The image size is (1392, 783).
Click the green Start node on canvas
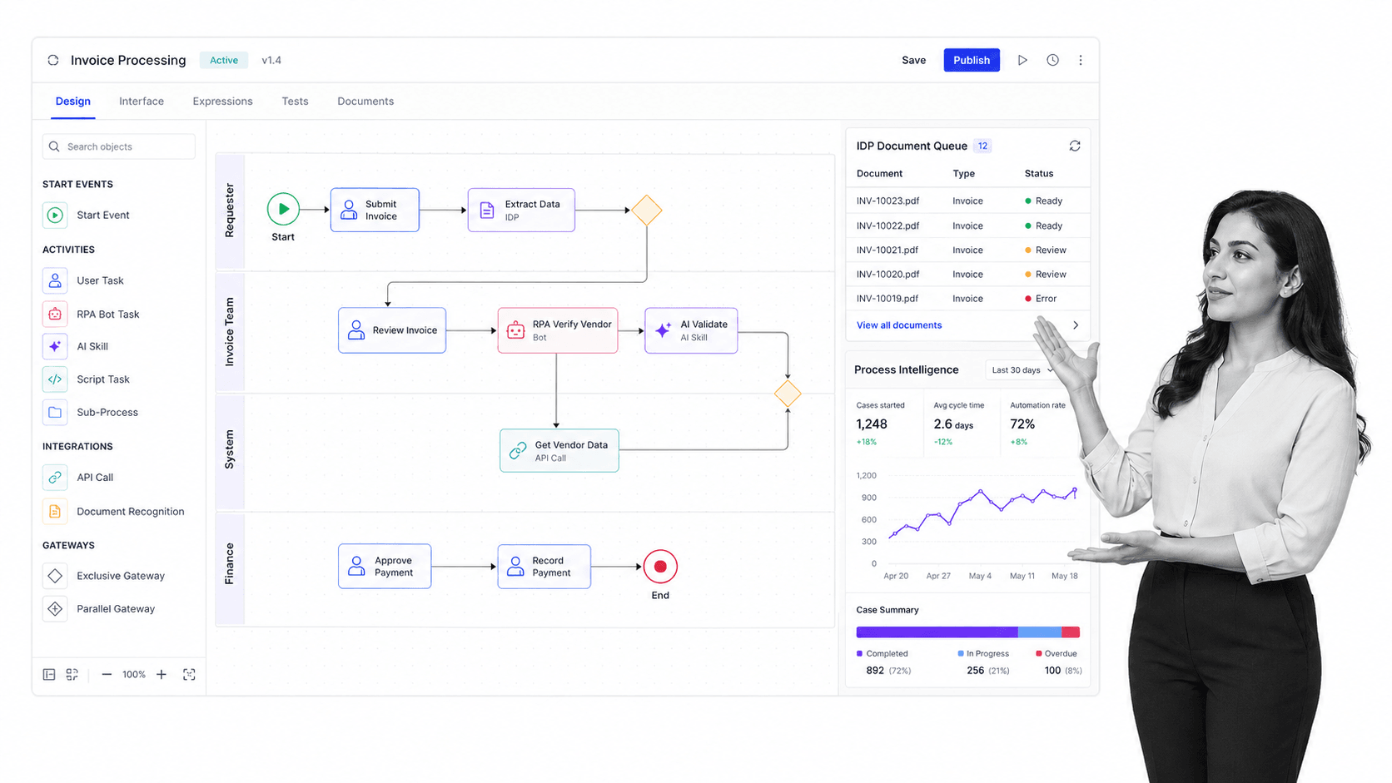click(283, 209)
